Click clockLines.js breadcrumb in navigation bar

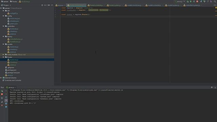(24, 1)
